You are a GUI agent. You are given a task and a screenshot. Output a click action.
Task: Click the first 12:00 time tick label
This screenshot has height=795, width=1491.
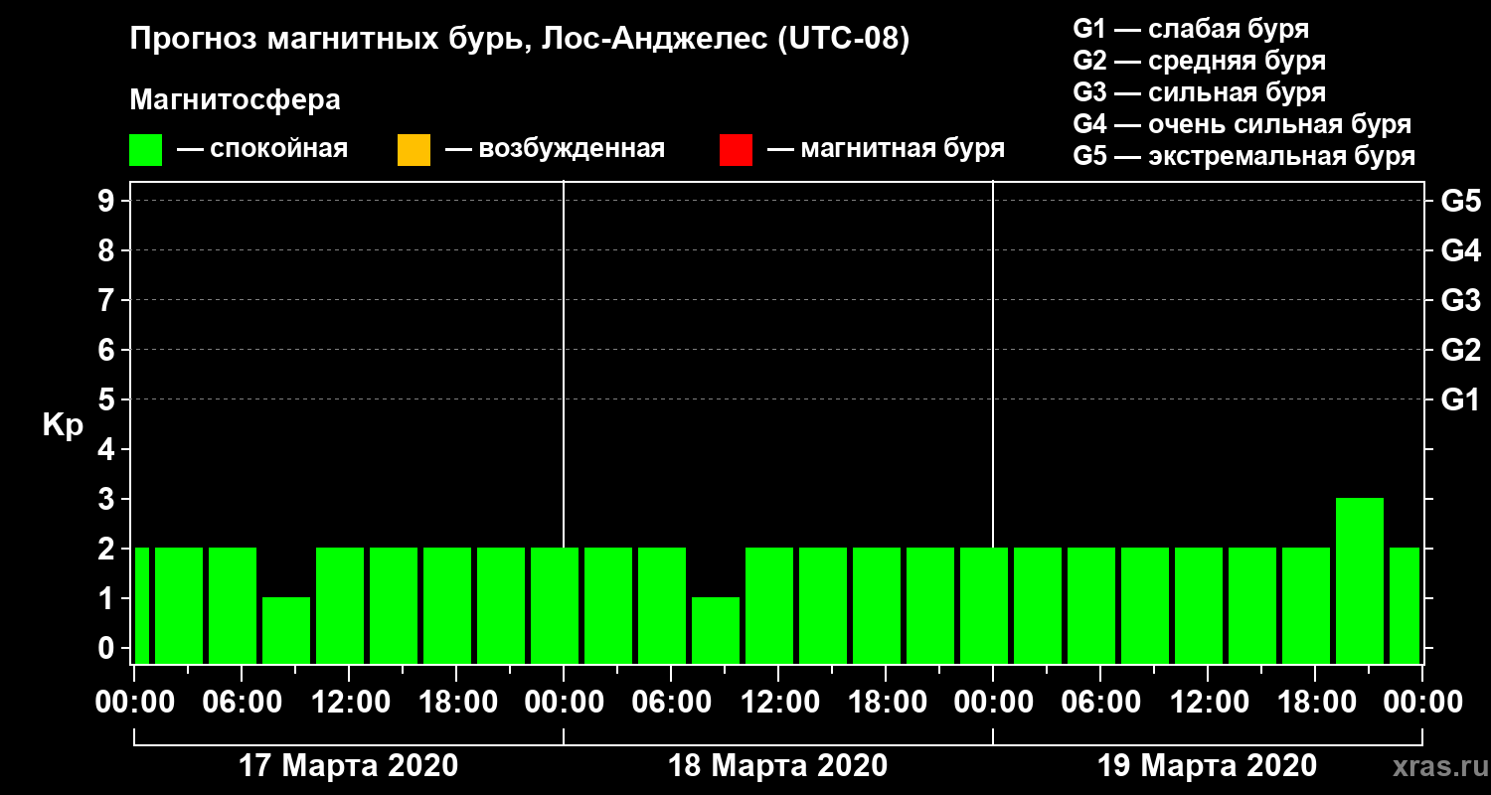click(x=349, y=703)
